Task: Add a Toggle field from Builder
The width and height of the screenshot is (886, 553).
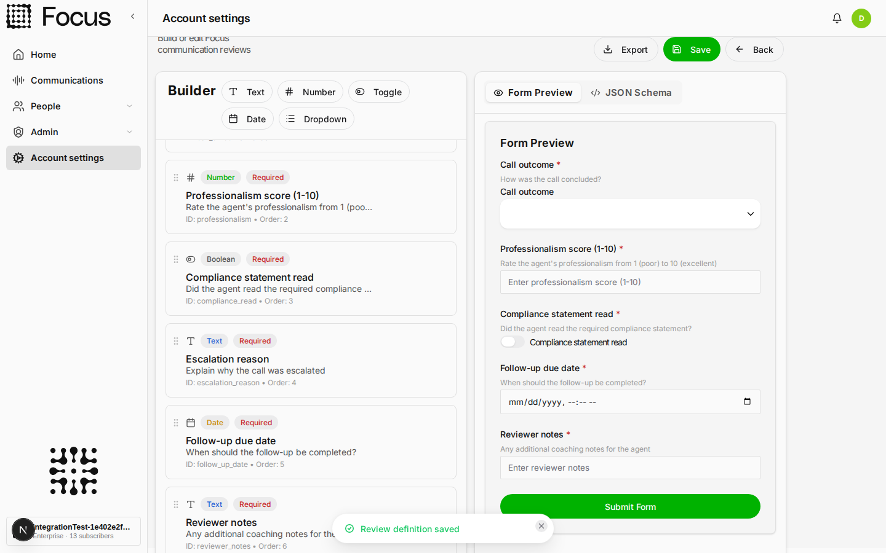Action: click(x=379, y=92)
